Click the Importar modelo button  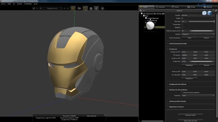pos(190,115)
